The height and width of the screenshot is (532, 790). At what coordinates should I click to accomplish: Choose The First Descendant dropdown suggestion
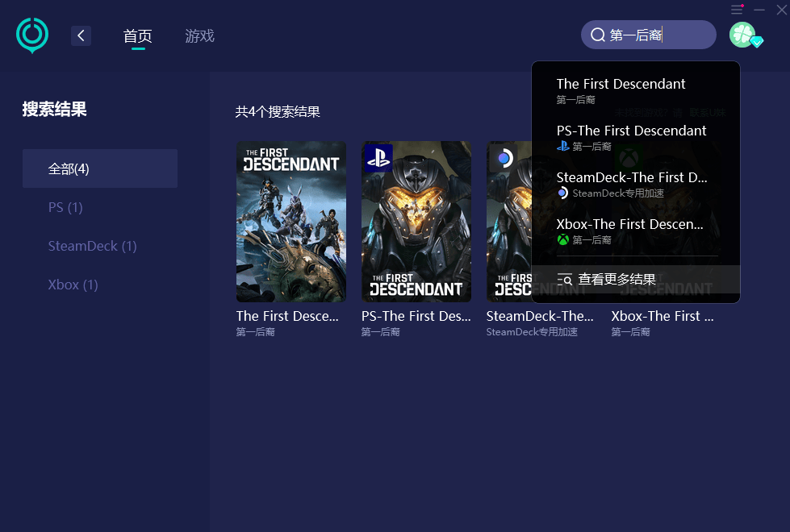[621, 85]
